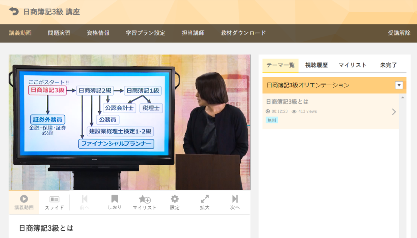Screen dimensions: 417x238
Task: Expand the 日商簿記3級オリエンテーション section
Action: pyautogui.click(x=398, y=85)
